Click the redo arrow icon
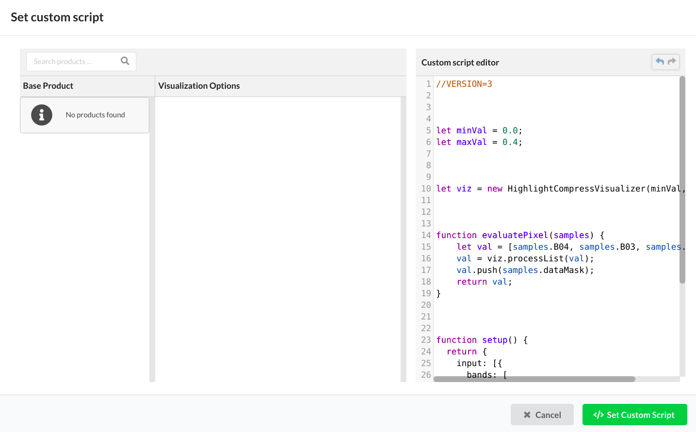 [672, 62]
